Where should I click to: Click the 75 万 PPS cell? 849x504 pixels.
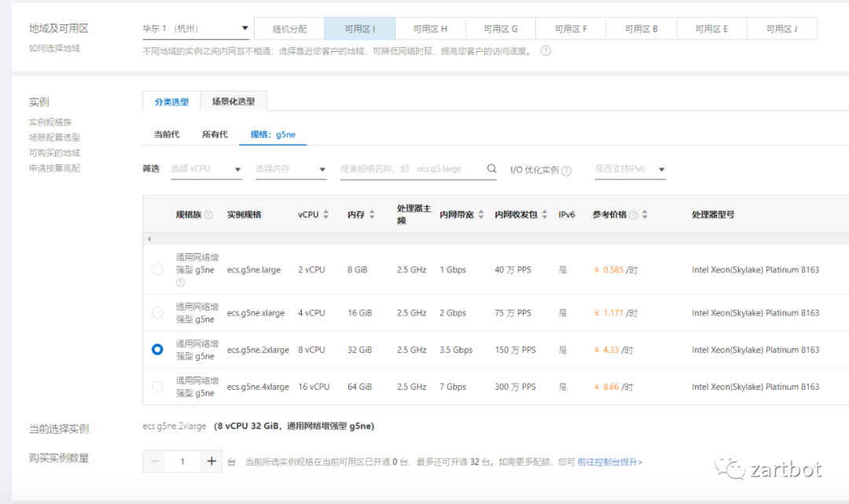513,313
